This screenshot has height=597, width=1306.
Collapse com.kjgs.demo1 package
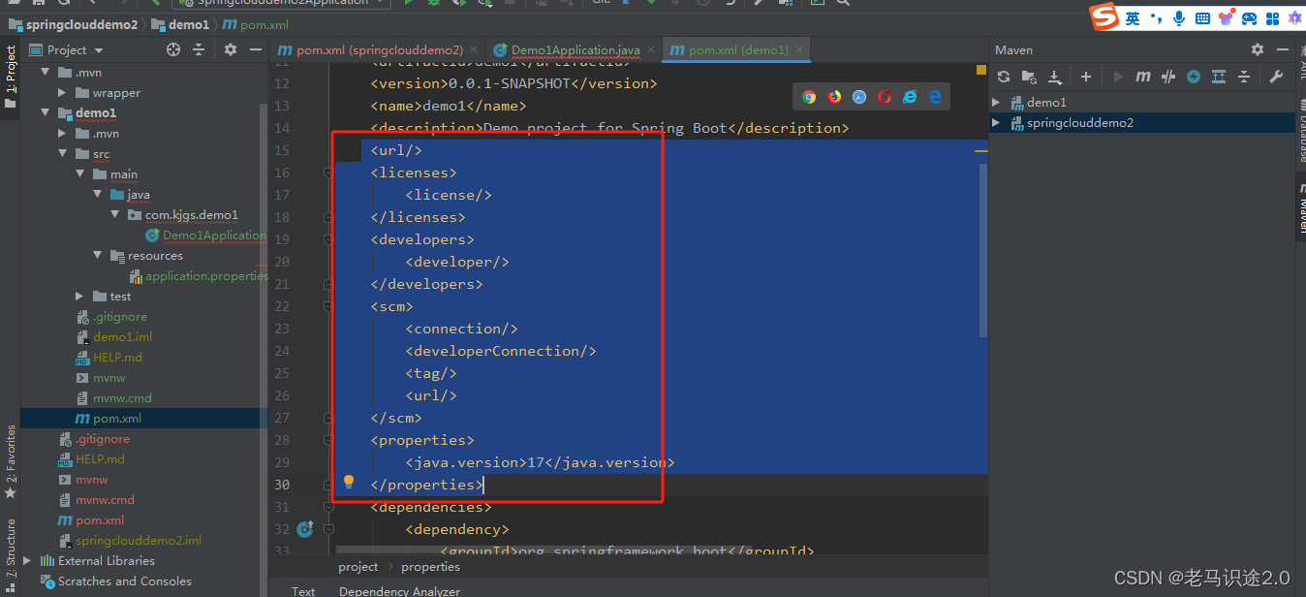click(114, 214)
